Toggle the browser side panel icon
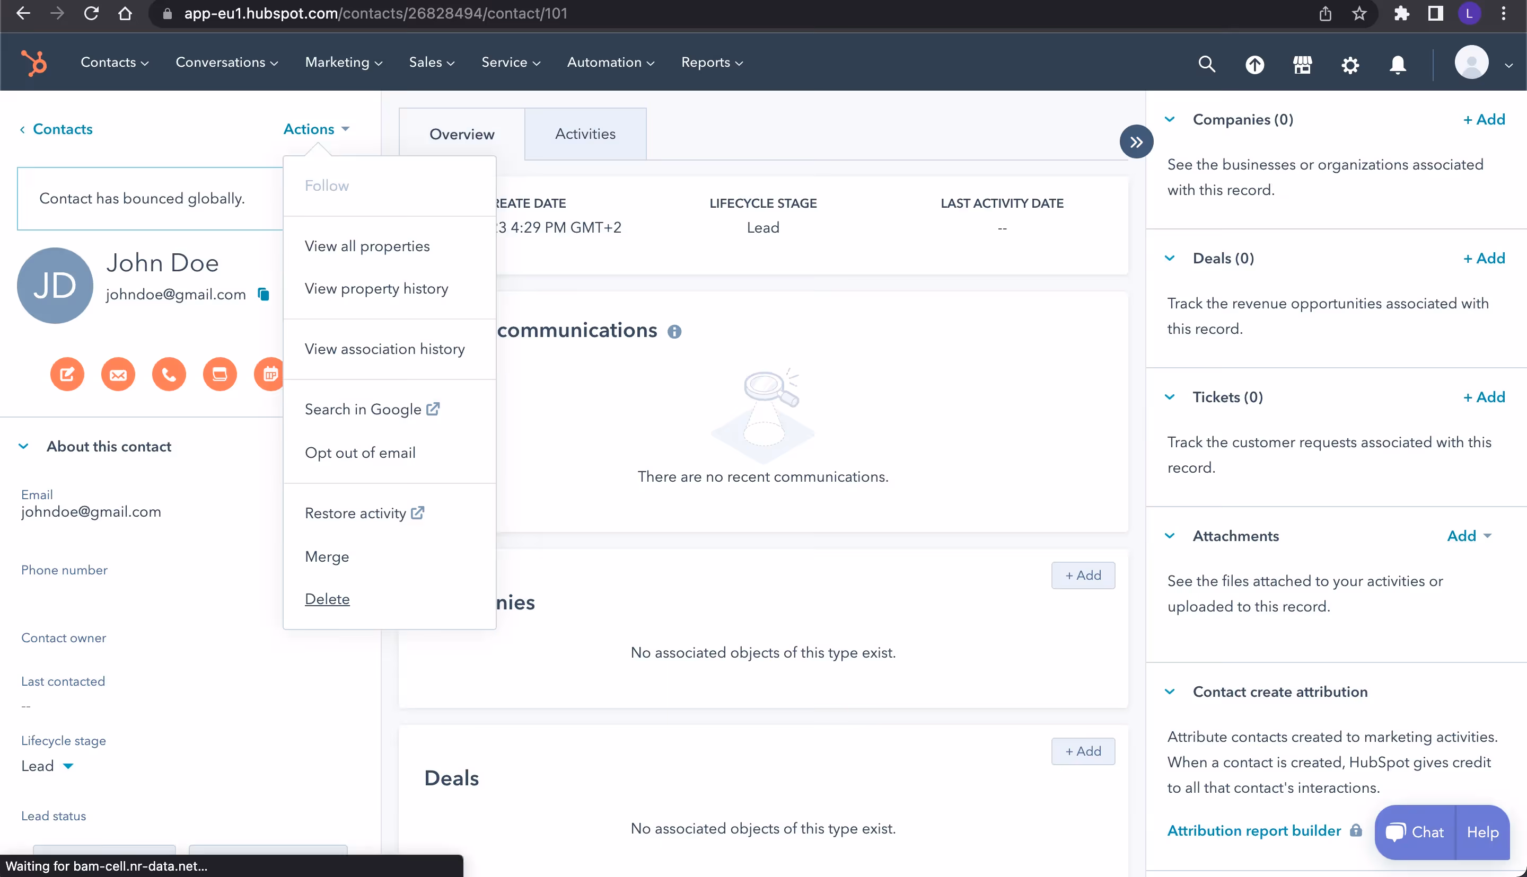The width and height of the screenshot is (1527, 877). coord(1435,13)
